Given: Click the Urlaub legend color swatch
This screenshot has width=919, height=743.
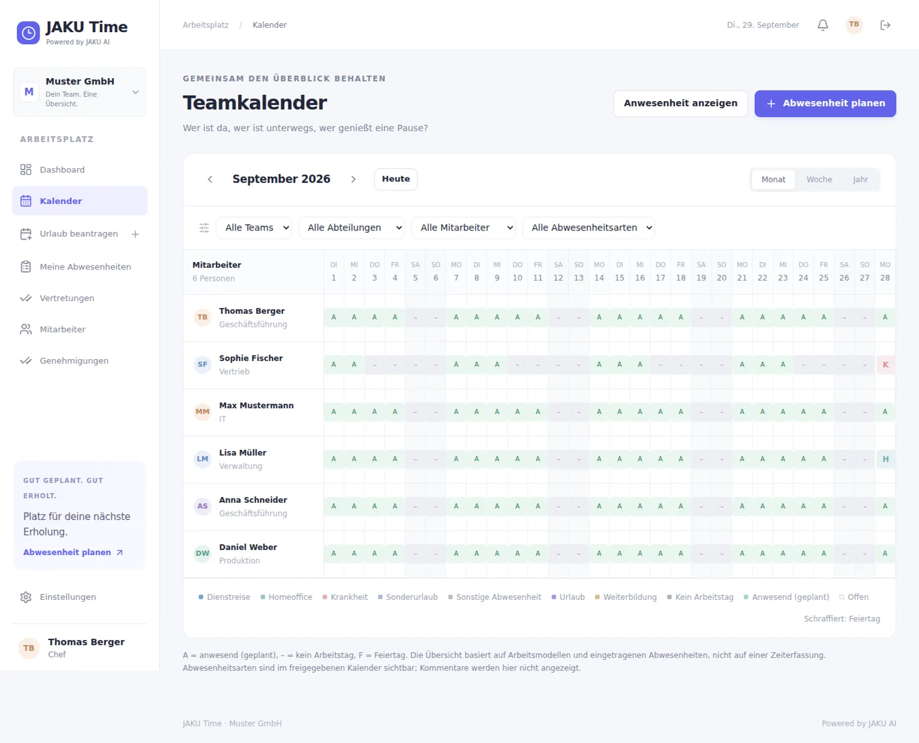Looking at the screenshot, I should tap(554, 597).
